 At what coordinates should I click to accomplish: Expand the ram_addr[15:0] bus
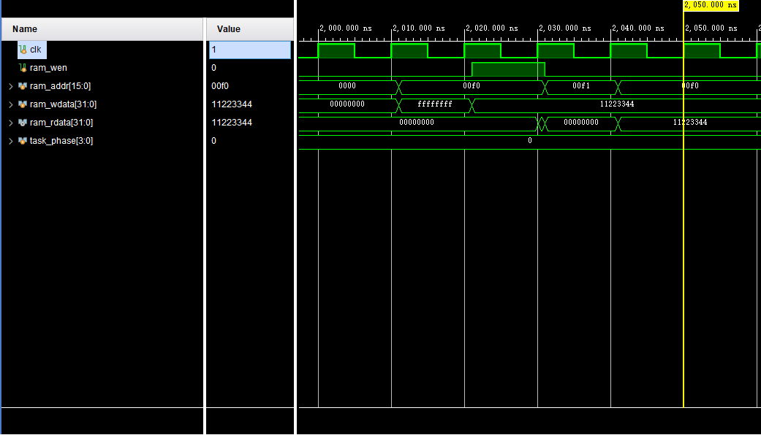[10, 85]
